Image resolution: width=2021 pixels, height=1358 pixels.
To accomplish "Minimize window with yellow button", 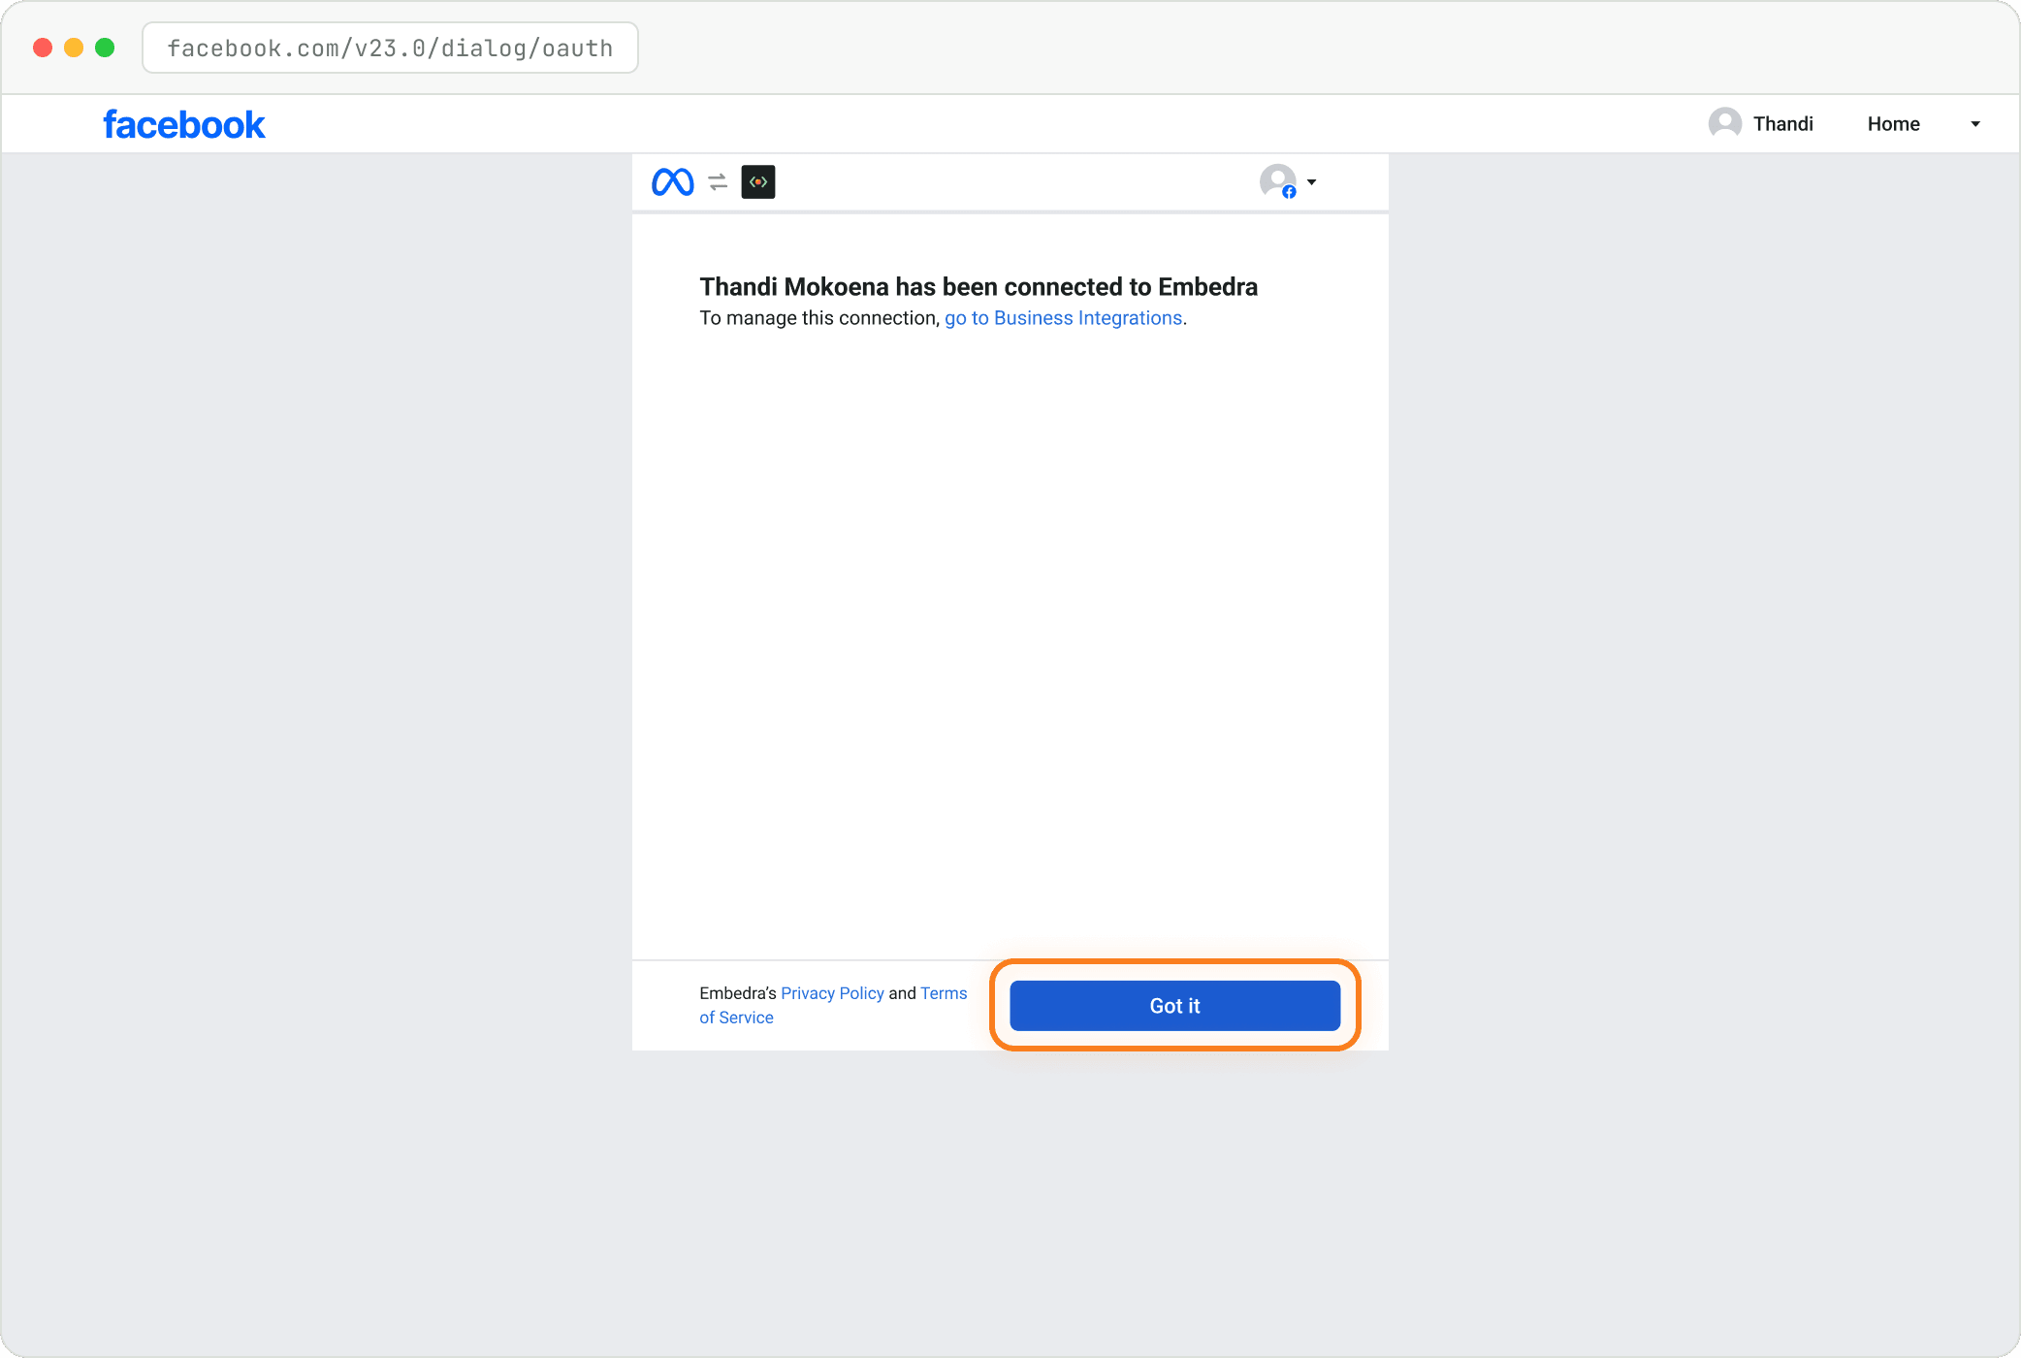I will tap(74, 48).
